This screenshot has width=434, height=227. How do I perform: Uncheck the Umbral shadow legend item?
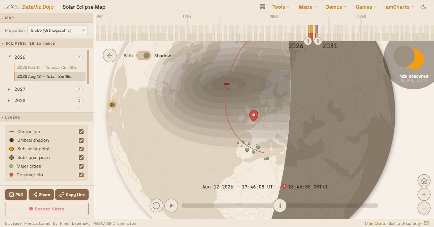(x=81, y=140)
